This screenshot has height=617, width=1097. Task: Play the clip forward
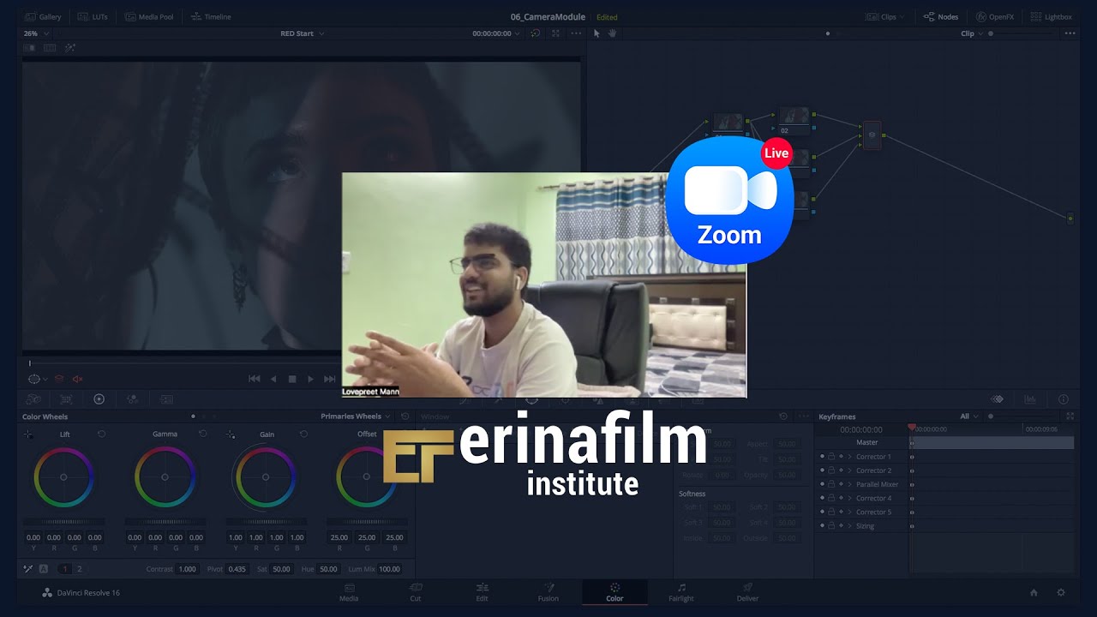[x=310, y=379]
